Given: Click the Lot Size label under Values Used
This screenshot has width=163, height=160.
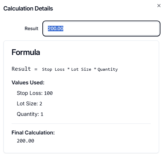Looking at the screenshot, I should (27, 104).
